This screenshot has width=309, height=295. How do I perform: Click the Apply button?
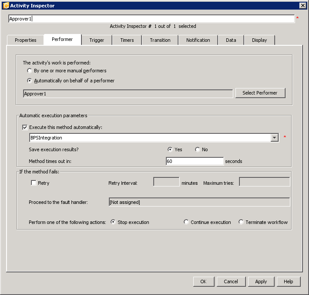(261, 281)
